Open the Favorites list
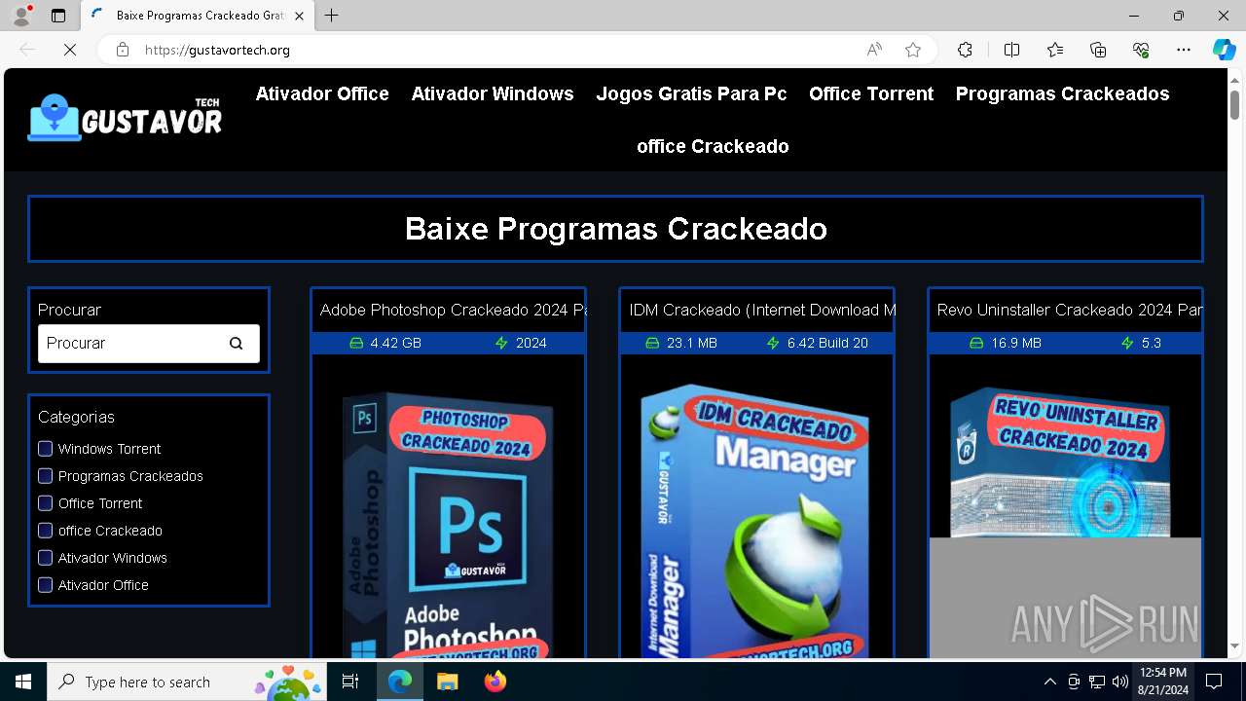The height and width of the screenshot is (701, 1246). (x=1055, y=50)
